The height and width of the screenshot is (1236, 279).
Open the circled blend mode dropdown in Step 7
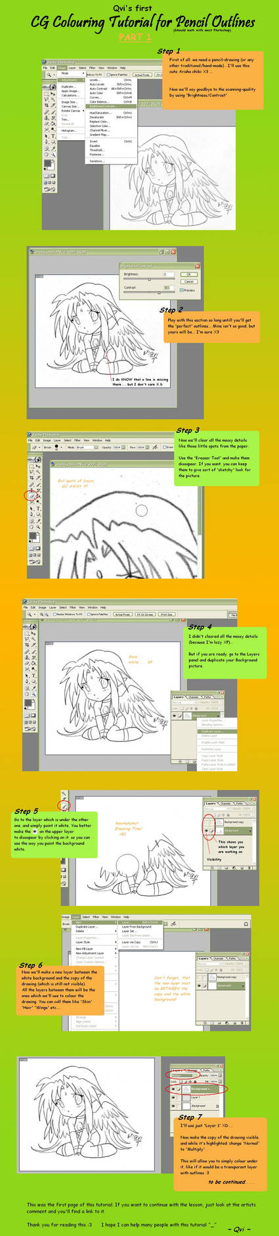pos(184,1075)
